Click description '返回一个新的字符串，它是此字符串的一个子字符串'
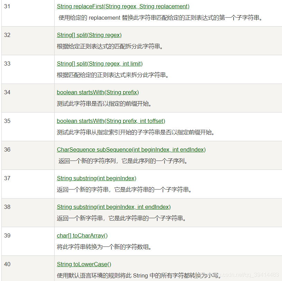The width and height of the screenshot is (282, 281). 124,190
